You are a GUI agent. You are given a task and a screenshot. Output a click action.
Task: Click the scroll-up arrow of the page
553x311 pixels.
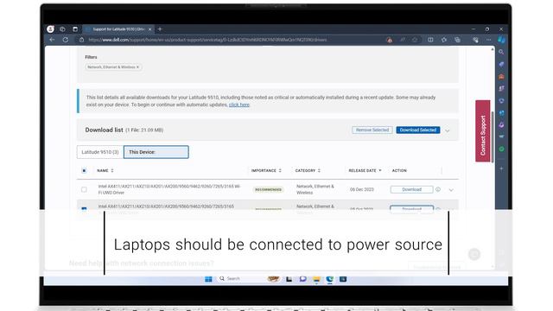click(x=493, y=49)
